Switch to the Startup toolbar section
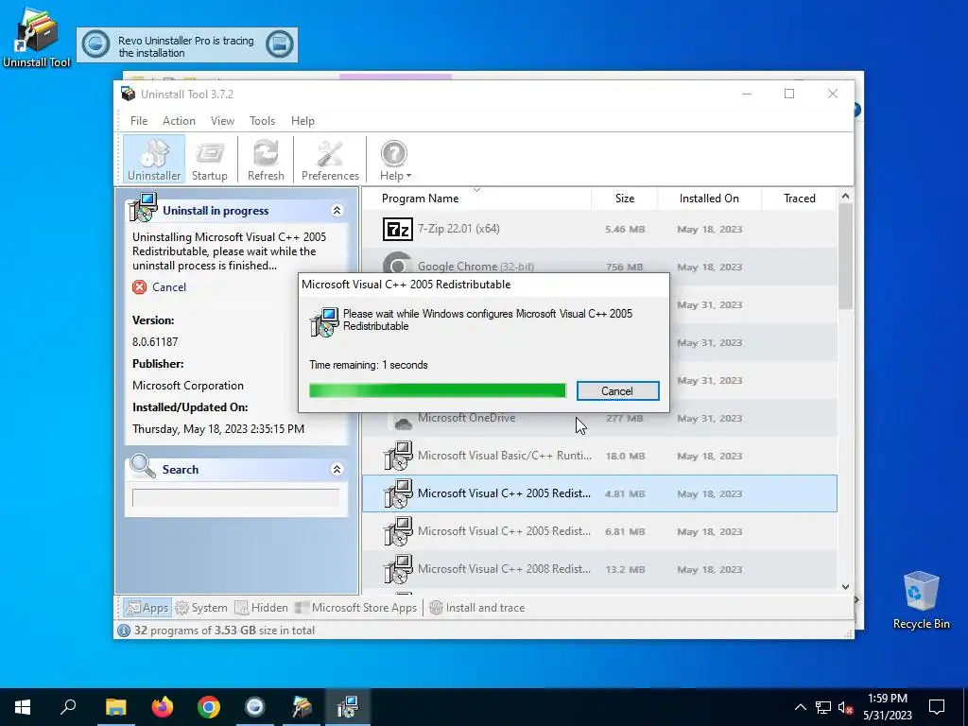The image size is (968, 726). pos(209,159)
